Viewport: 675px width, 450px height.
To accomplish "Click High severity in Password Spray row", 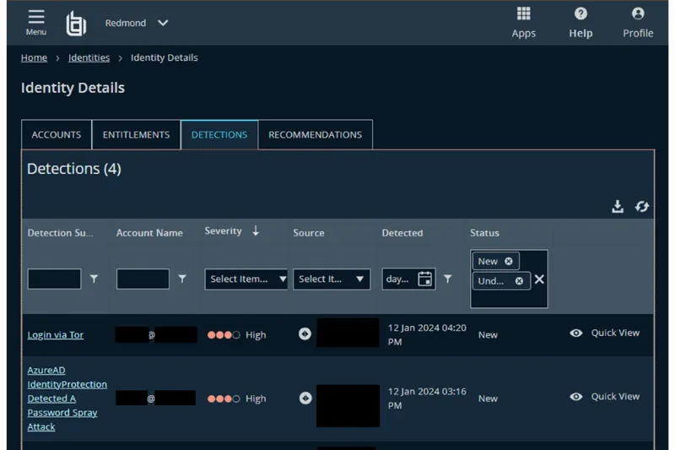I will click(237, 398).
